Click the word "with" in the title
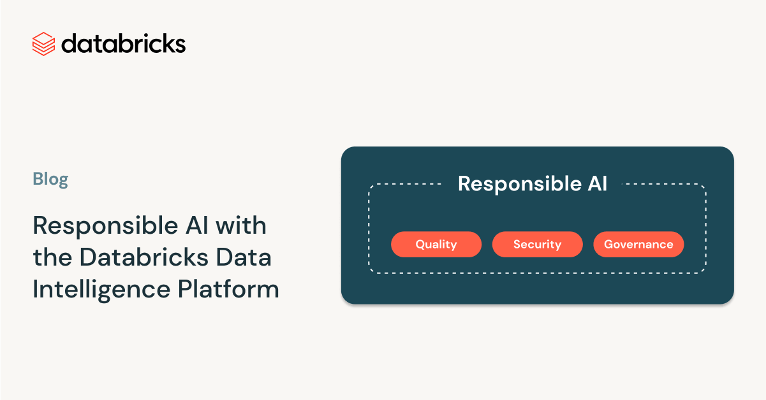 (x=241, y=226)
